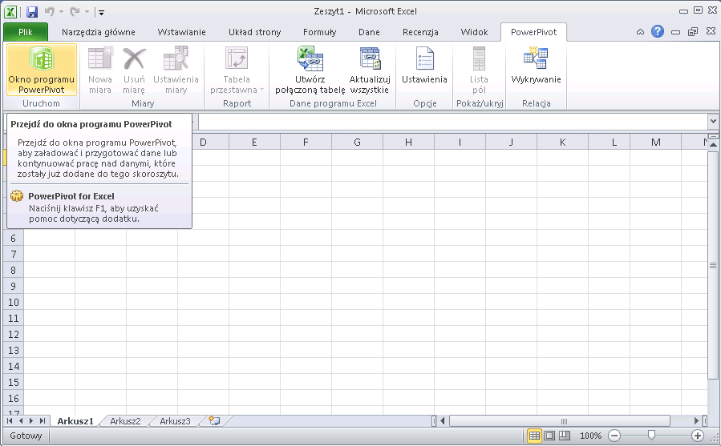Go to the first sheet tab navigation arrow

[10, 420]
